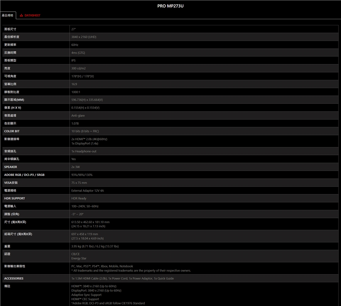Select the 影像輸出兼容性 row label
341x306 pixels.
[15, 266]
